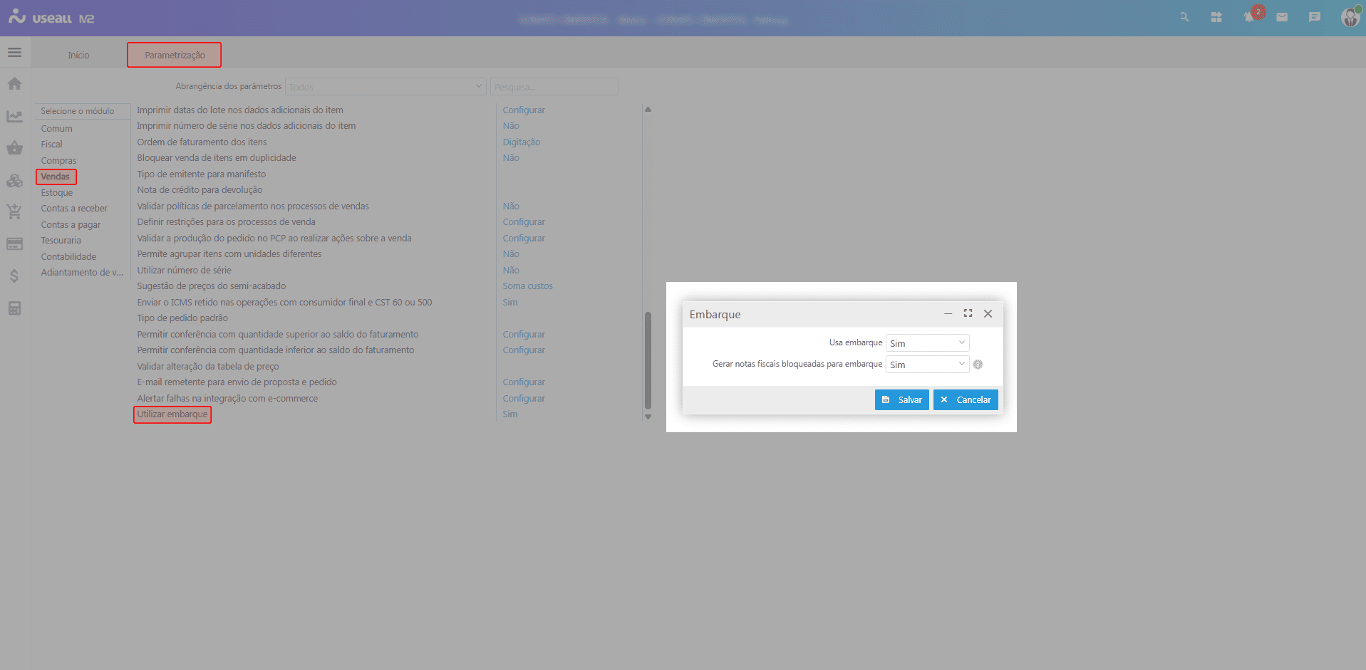Click the Cancelar button
This screenshot has height=670, width=1366.
coord(966,400)
